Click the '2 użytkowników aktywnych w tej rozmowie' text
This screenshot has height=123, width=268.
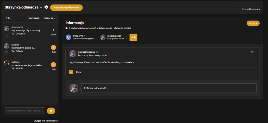pyautogui.click(x=100, y=28)
